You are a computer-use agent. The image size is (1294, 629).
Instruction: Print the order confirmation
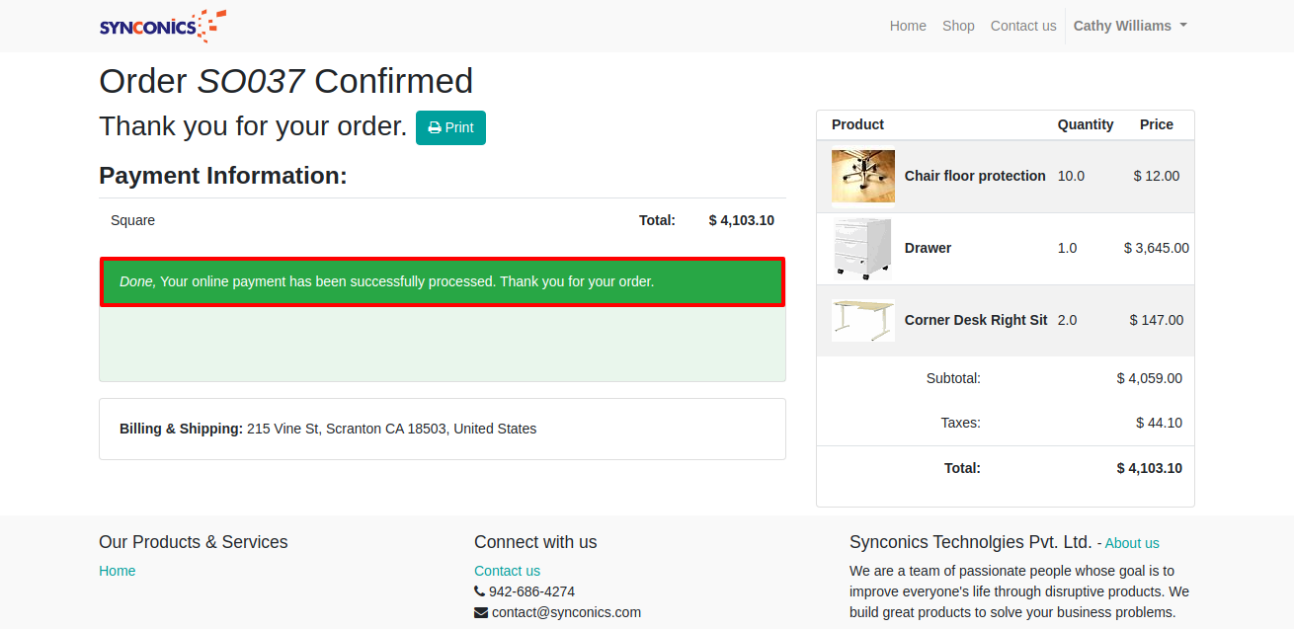pos(450,127)
